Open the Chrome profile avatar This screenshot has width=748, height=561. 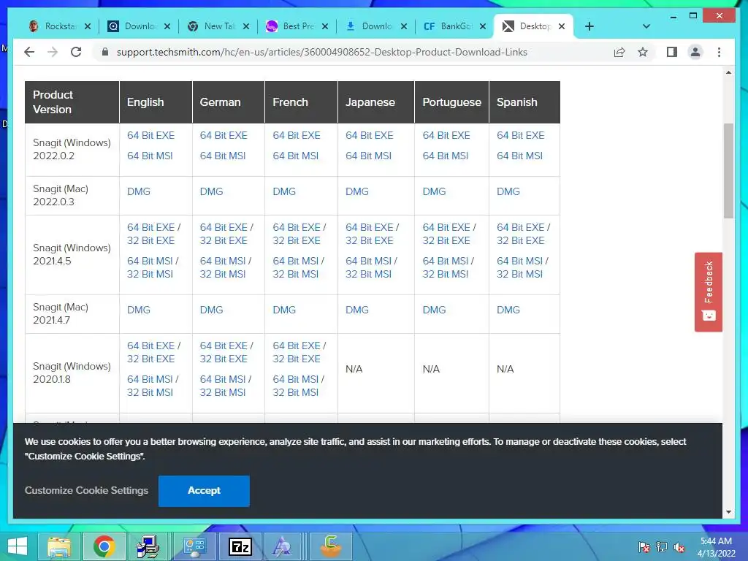tap(695, 52)
